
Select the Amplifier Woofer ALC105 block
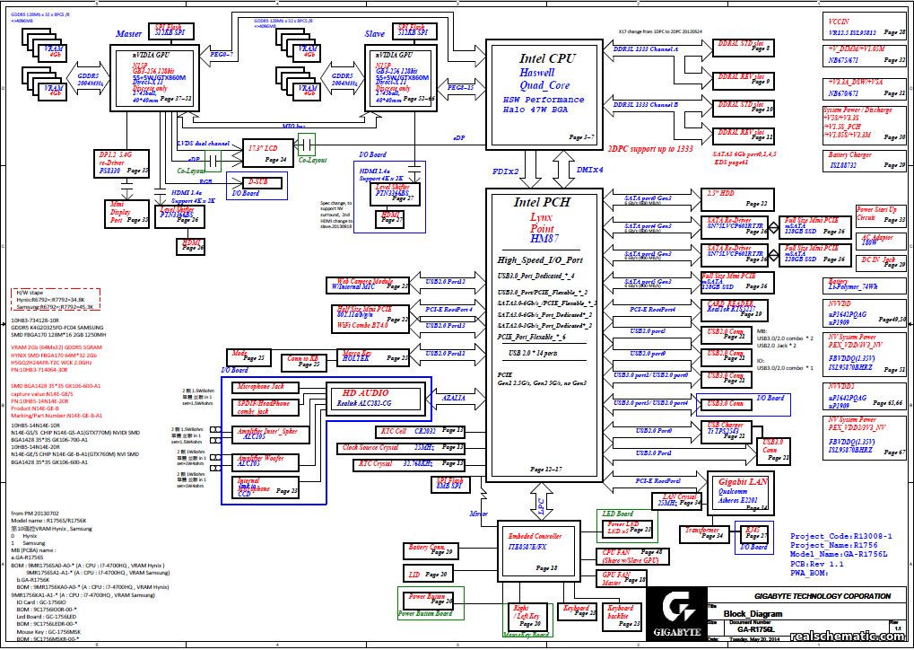[x=265, y=462]
